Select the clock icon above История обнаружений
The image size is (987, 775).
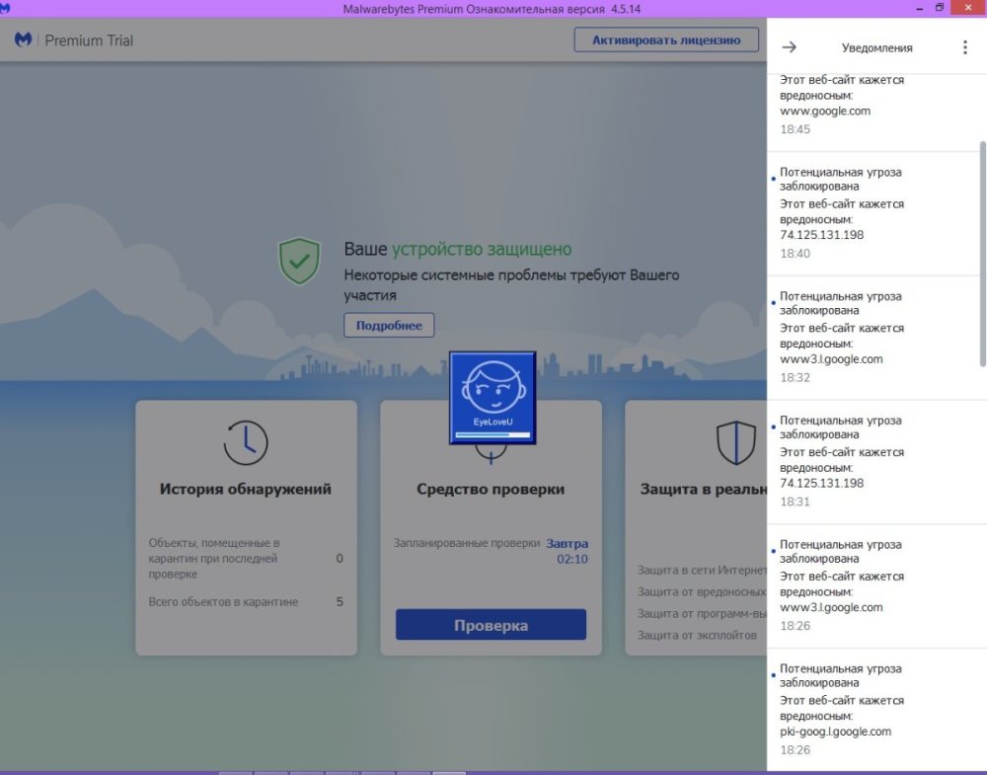[x=245, y=441]
